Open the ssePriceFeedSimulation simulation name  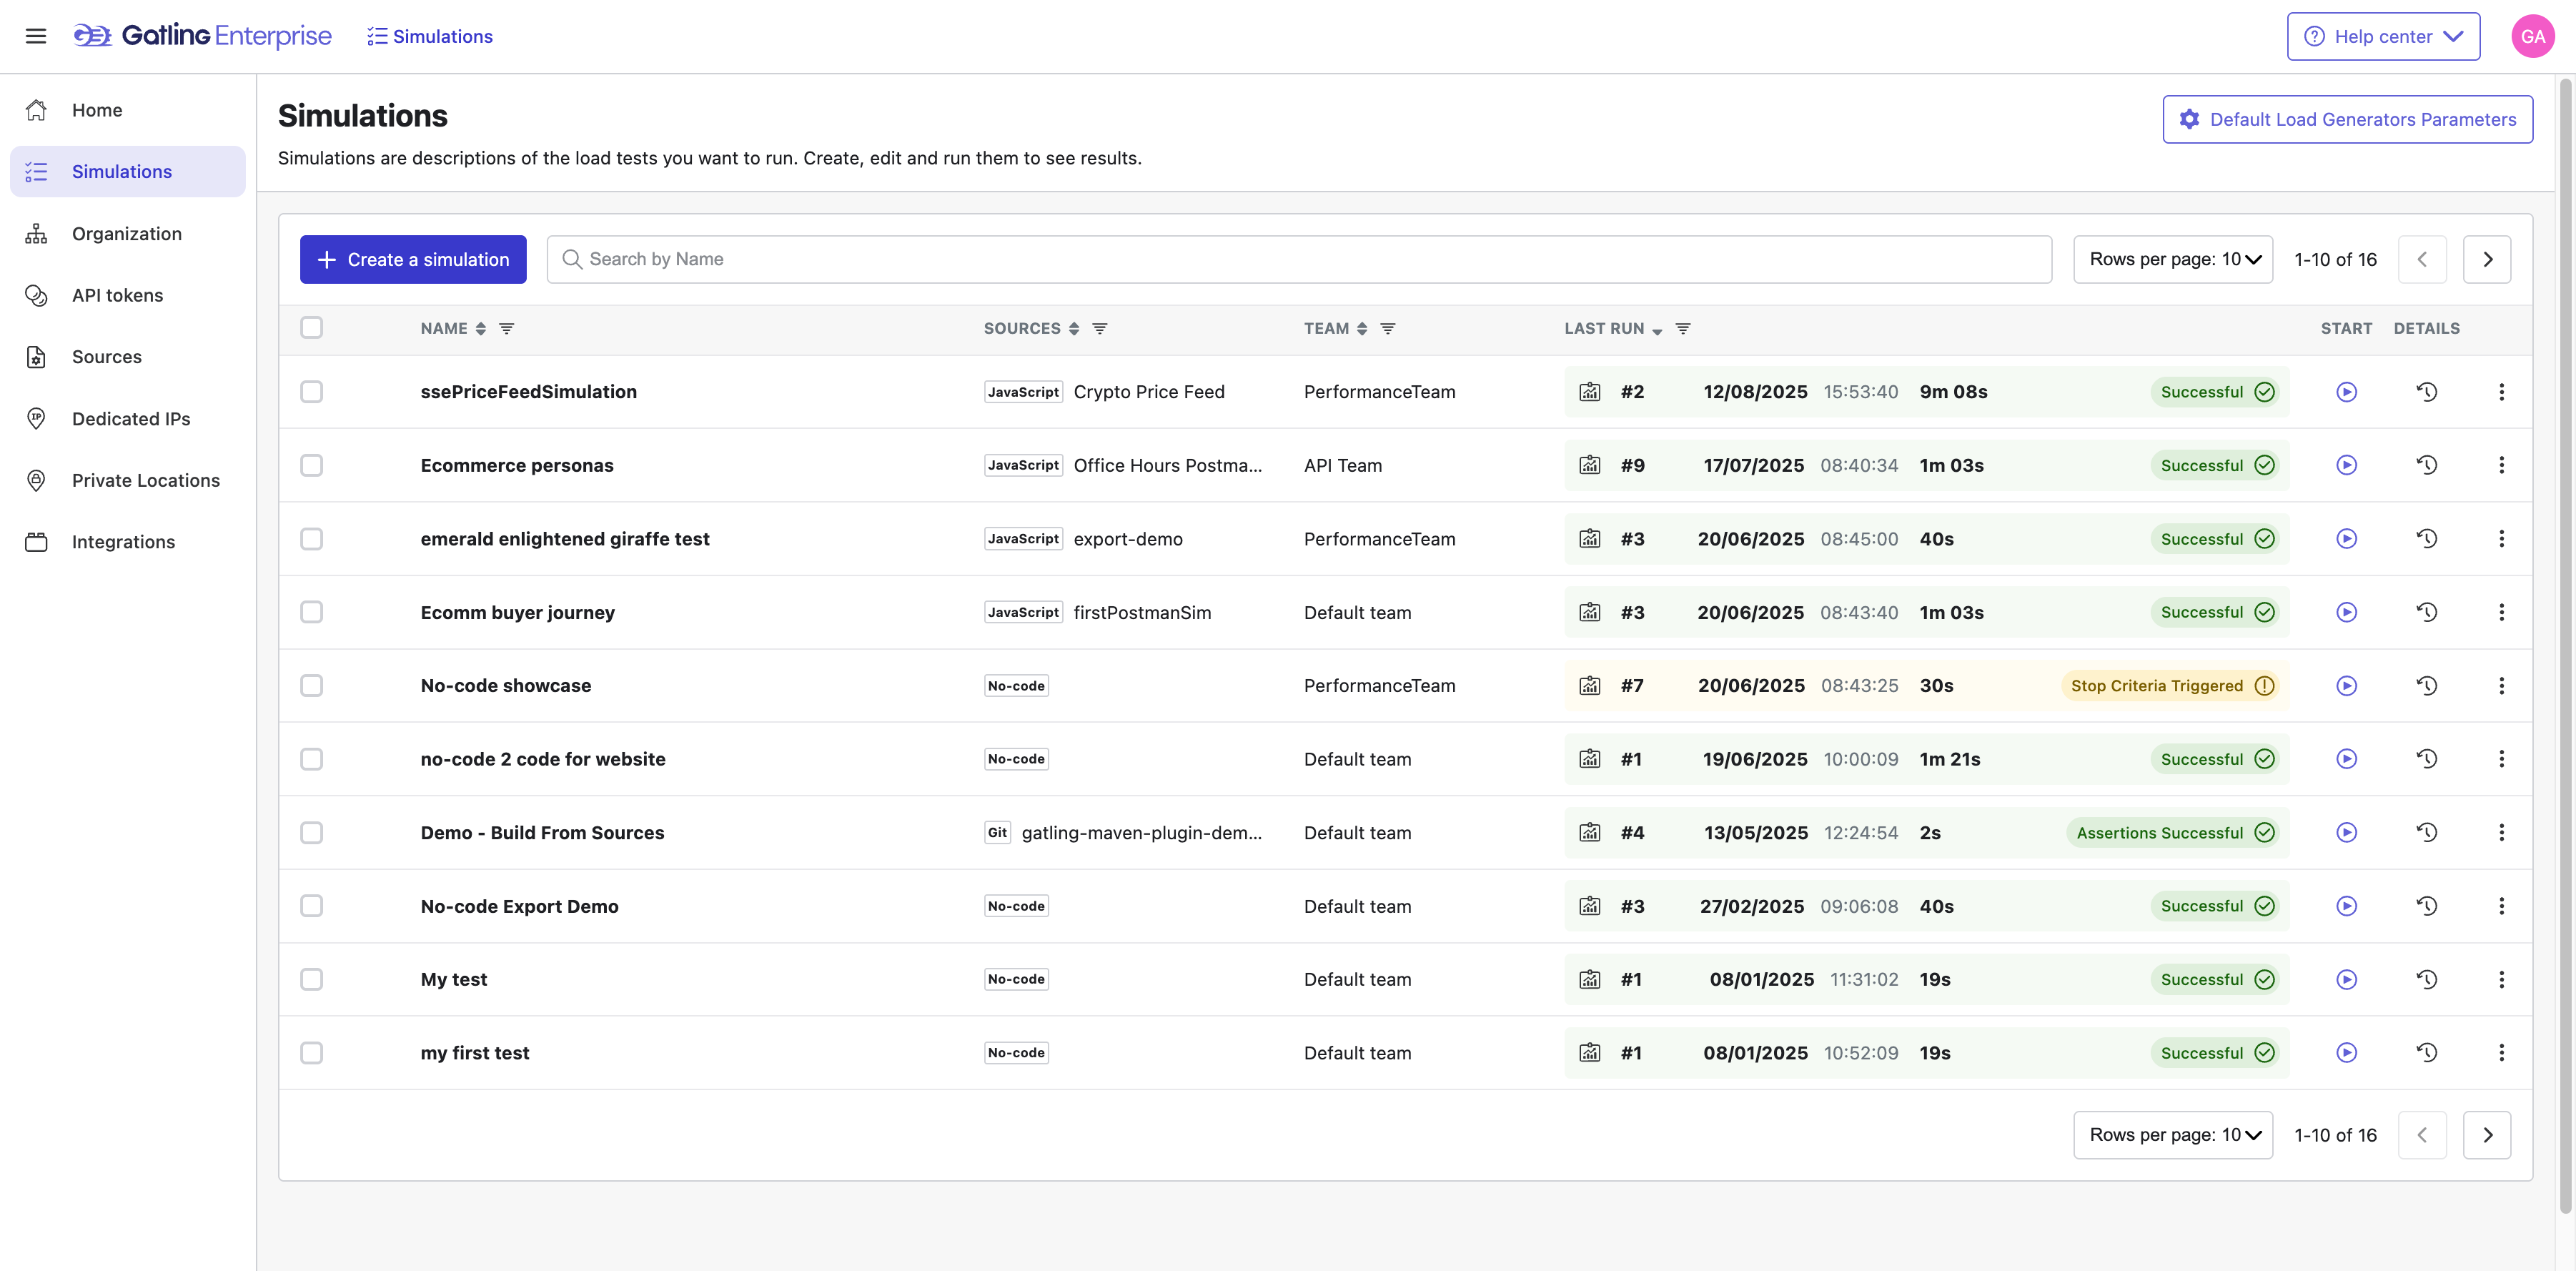point(528,392)
